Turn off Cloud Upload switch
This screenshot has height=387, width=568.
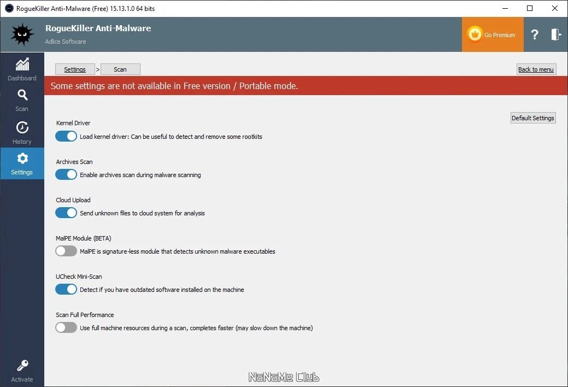tap(66, 213)
